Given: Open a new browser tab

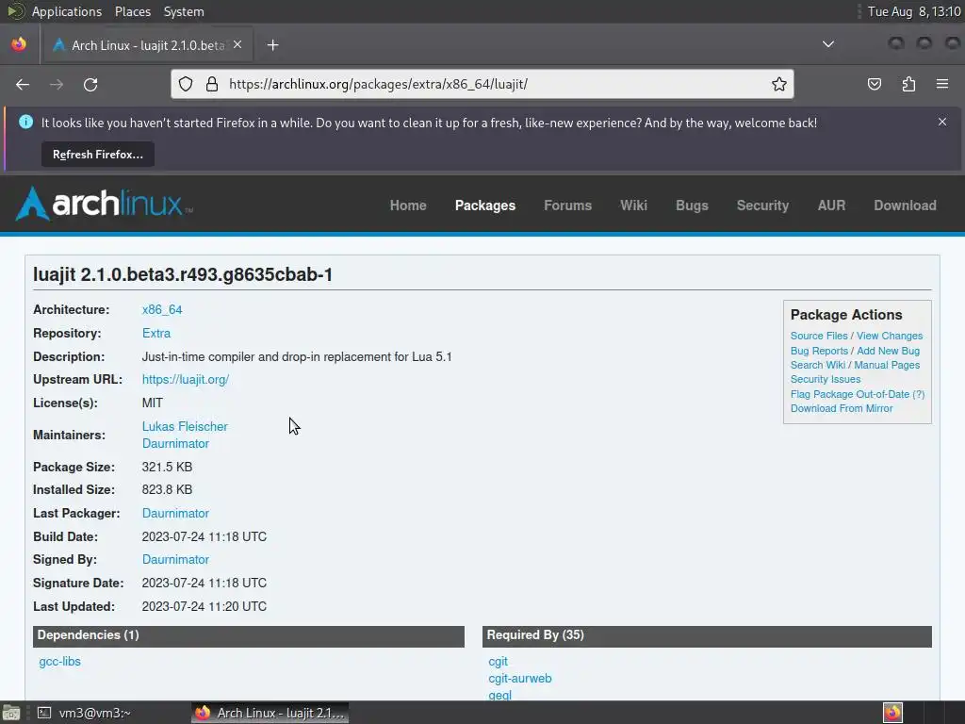Looking at the screenshot, I should coord(272,45).
